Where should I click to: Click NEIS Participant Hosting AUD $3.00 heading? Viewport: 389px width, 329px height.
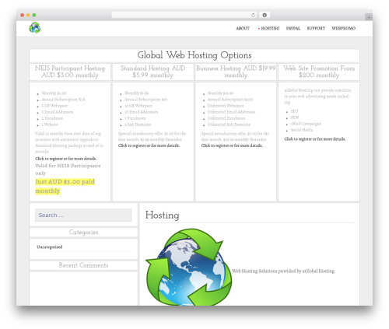(x=70, y=72)
